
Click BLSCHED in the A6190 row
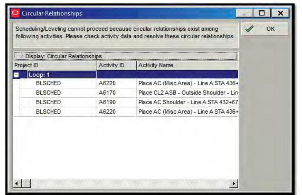point(48,102)
